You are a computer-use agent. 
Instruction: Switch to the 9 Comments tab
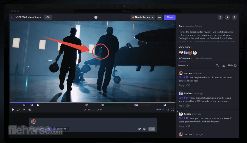point(185,58)
